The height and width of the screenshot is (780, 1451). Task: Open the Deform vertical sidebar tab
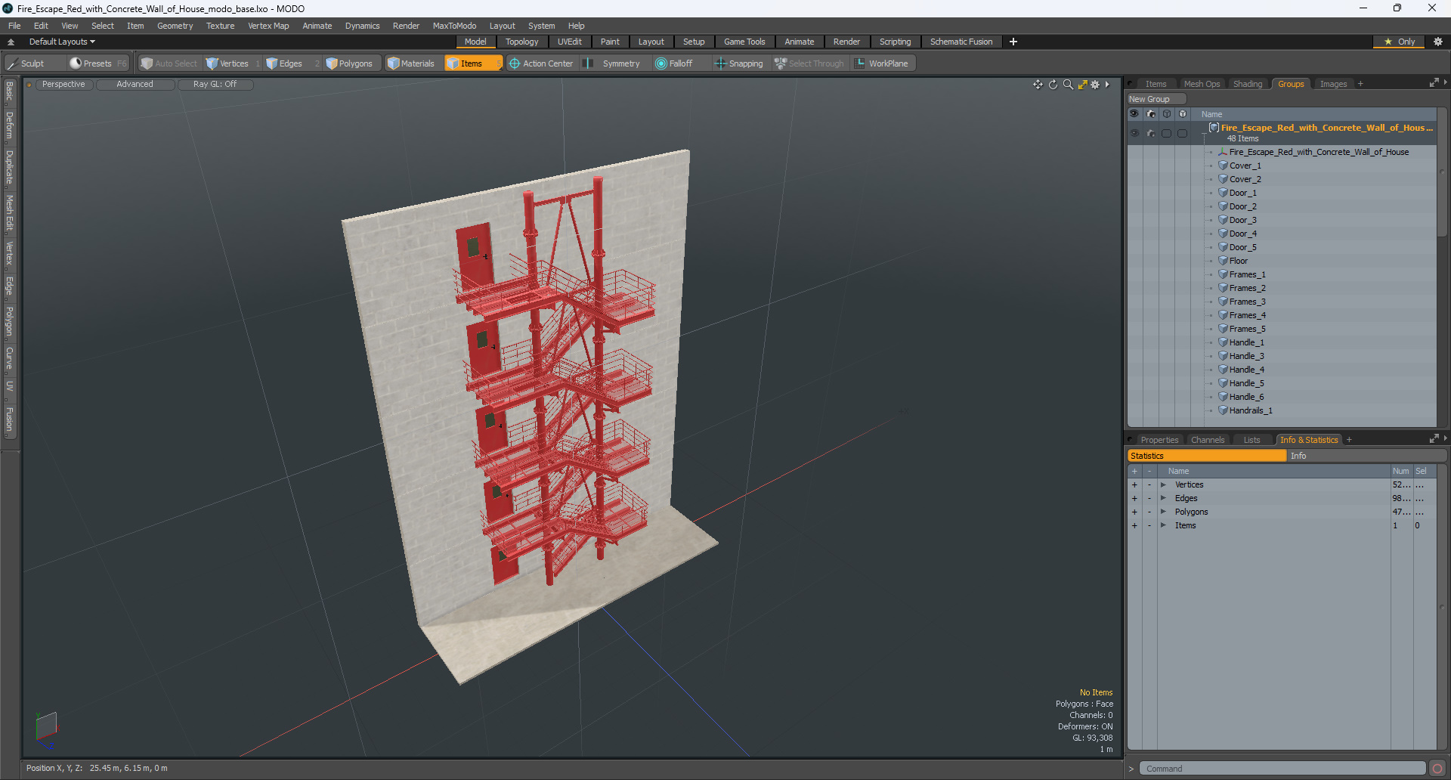(x=9, y=125)
